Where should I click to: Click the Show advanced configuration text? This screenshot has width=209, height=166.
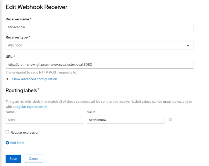[x=34, y=79]
